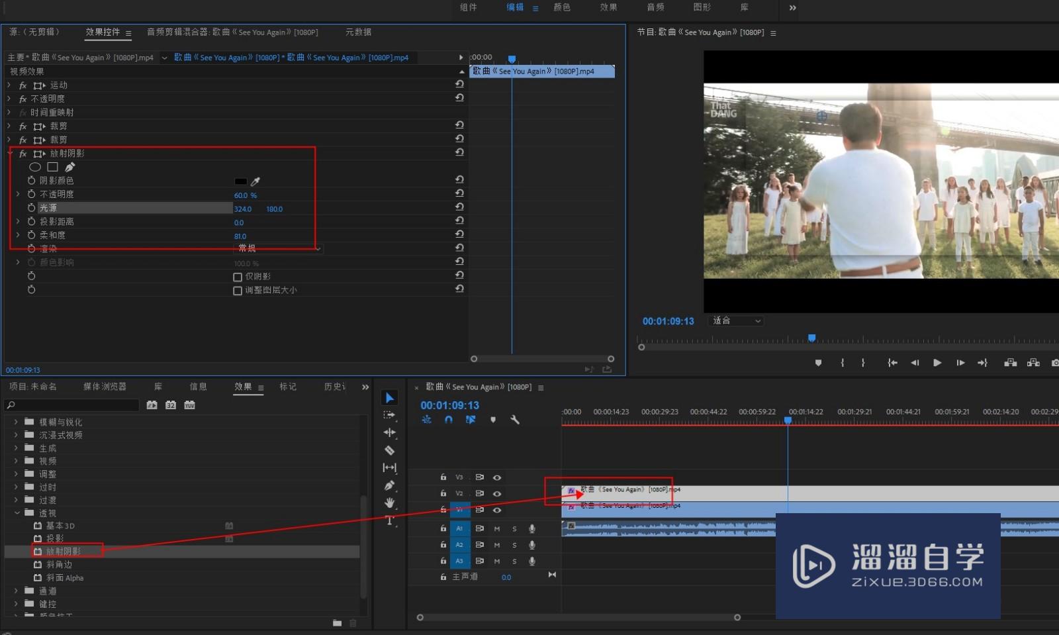Image resolution: width=1059 pixels, height=635 pixels.
Task: Pick shadow color with eyedropper
Action: coord(255,181)
